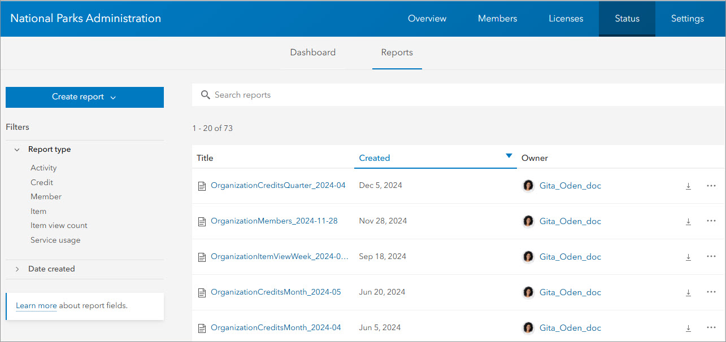Download the OrganizationCreditsMonth_2024-05 report
This screenshot has height=342, width=726.
pyautogui.click(x=688, y=293)
